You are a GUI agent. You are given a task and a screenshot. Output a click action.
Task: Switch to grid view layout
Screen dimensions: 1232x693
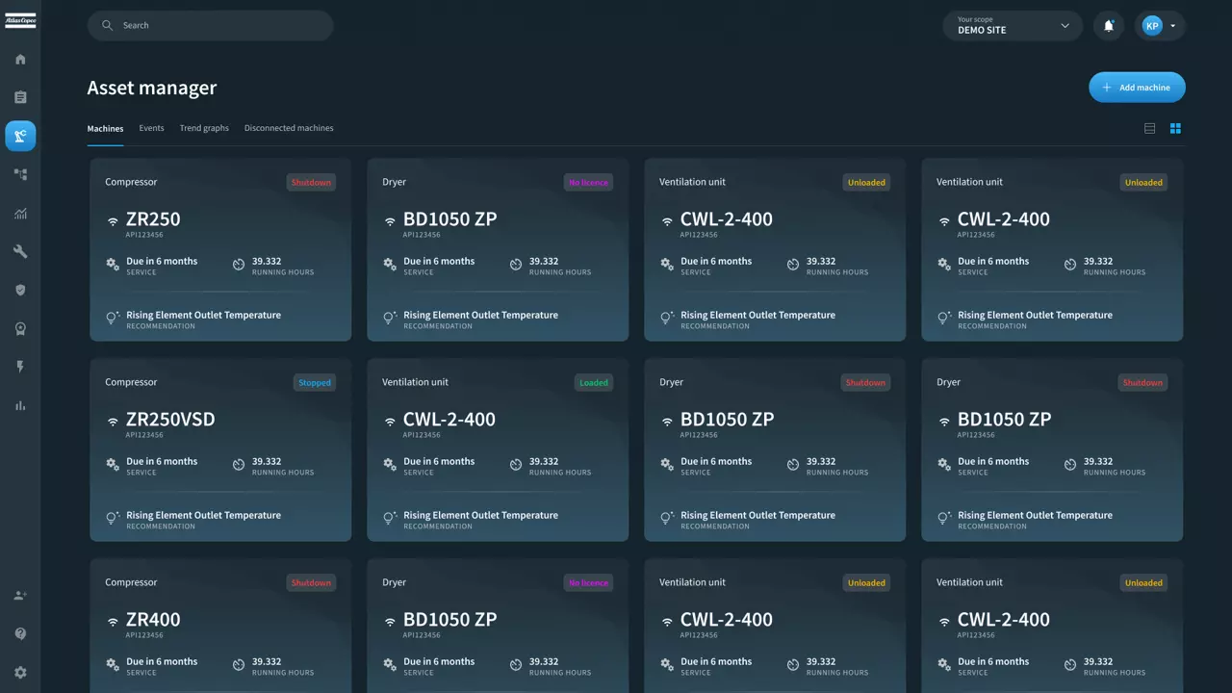pos(1175,128)
